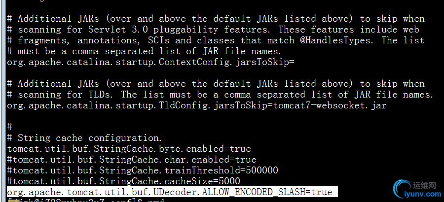
Task: Click the @HandlesTypes word in the comment
Action: point(335,40)
